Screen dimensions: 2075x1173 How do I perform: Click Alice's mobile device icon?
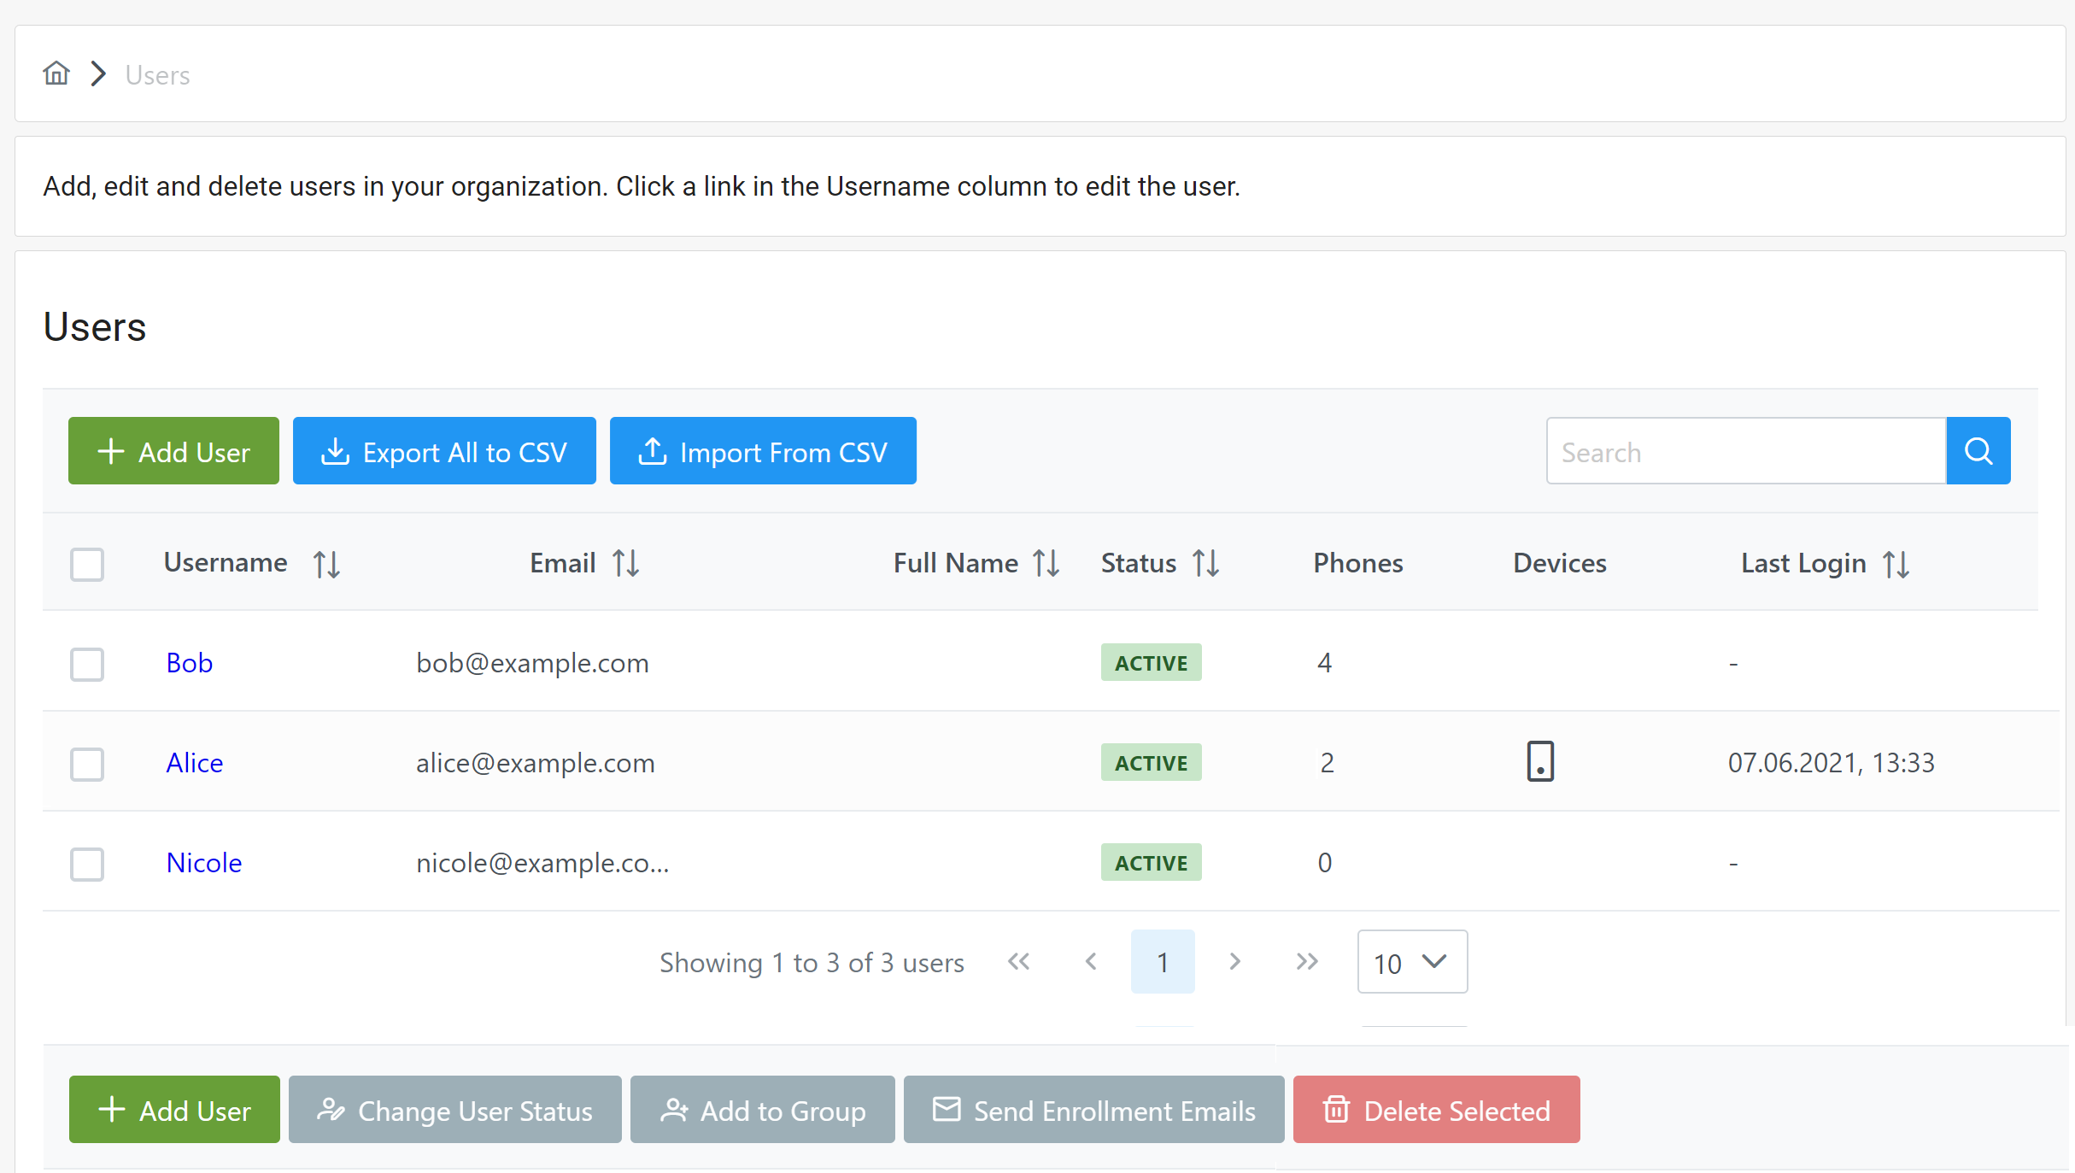point(1540,761)
